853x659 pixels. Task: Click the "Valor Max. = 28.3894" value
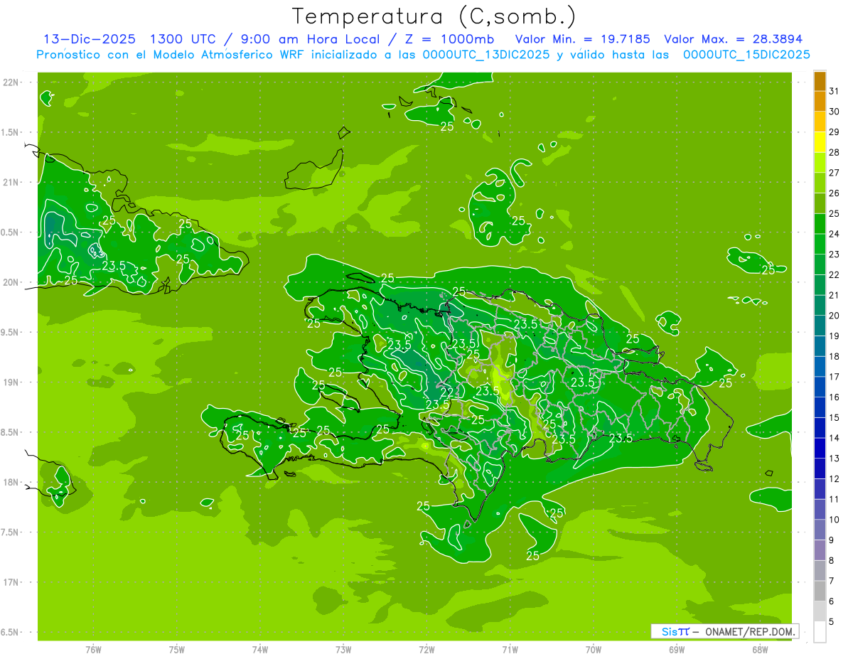733,40
